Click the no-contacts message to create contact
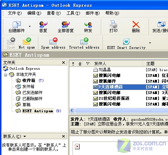The height and width of the screenshot is (155, 168). [x=34, y=147]
